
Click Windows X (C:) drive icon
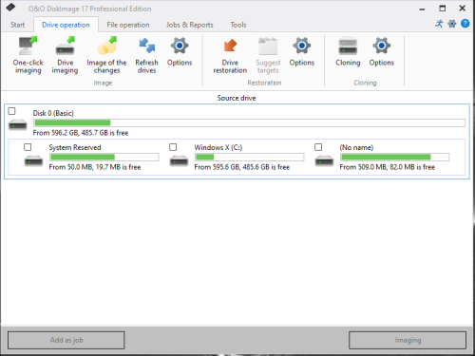179,160
